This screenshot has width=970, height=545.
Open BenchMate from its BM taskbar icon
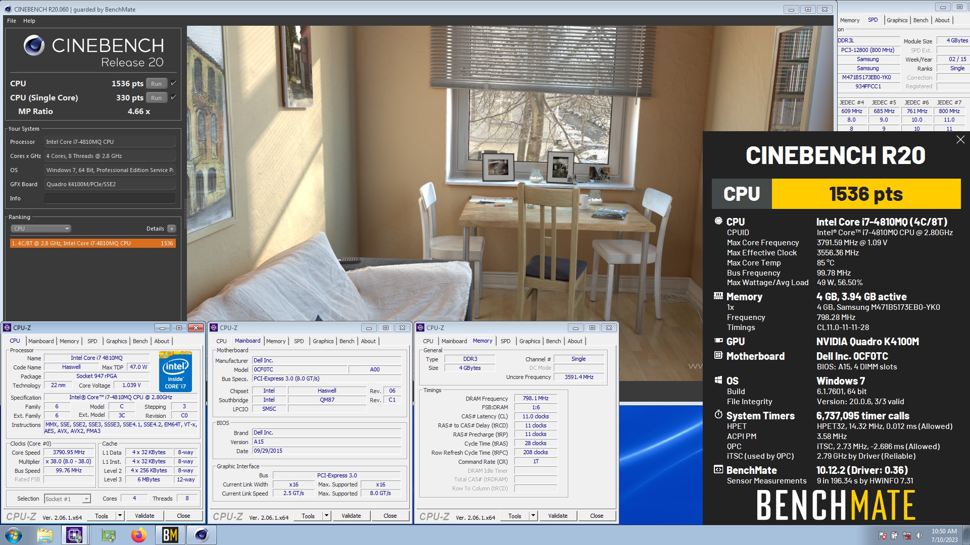pos(170,535)
